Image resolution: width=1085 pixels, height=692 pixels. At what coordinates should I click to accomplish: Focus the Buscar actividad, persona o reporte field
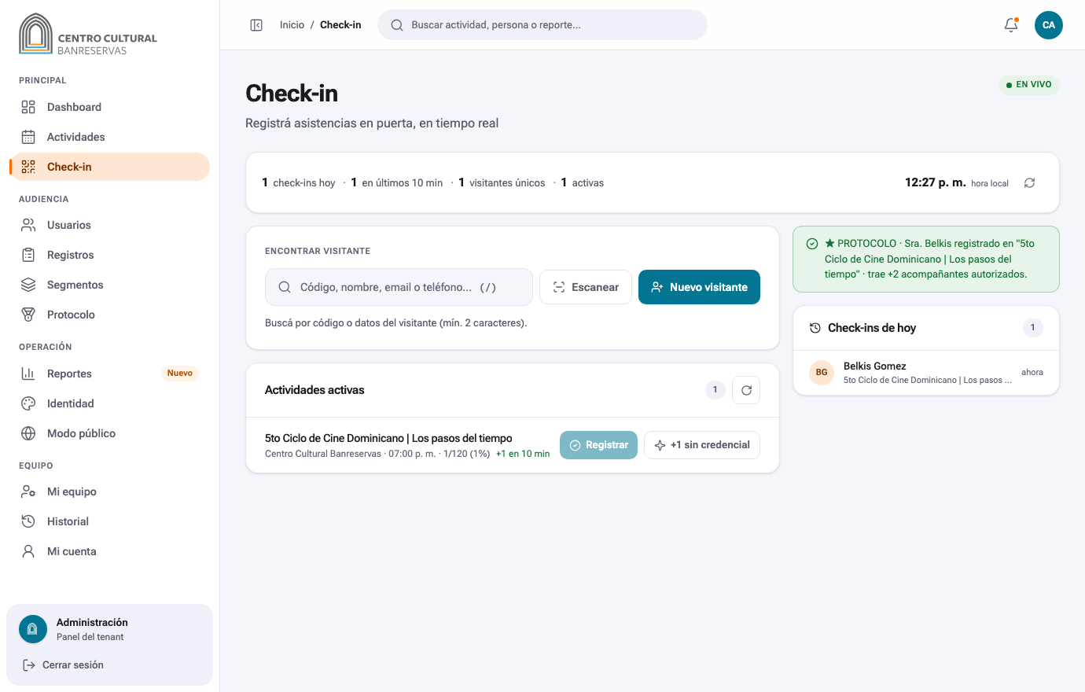coord(542,25)
